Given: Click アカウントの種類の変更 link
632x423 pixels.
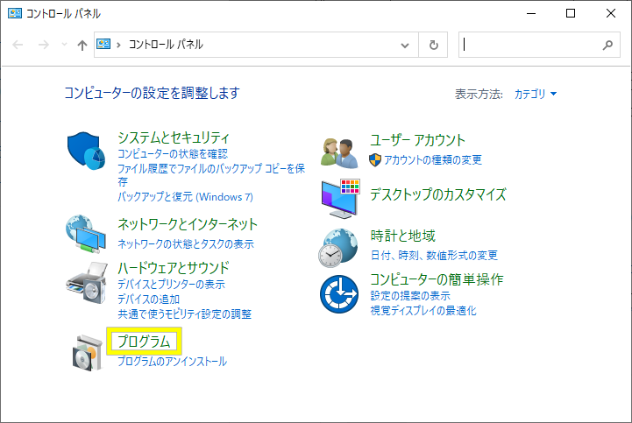Looking at the screenshot, I should 432,159.
